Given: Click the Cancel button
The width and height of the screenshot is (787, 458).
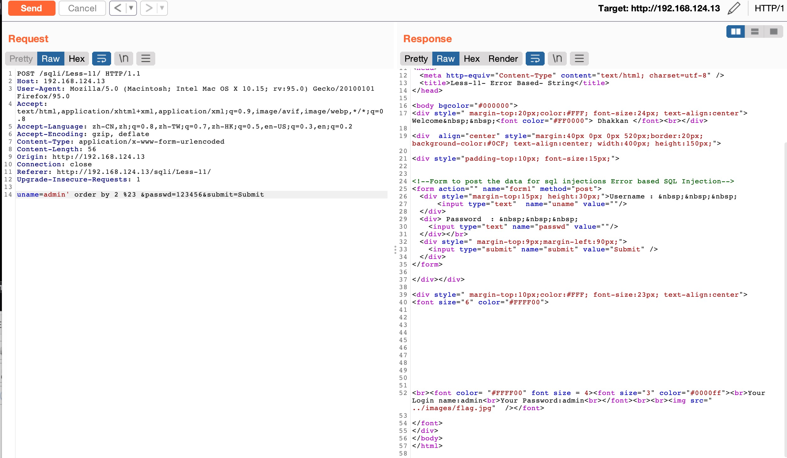Looking at the screenshot, I should tap(82, 8).
